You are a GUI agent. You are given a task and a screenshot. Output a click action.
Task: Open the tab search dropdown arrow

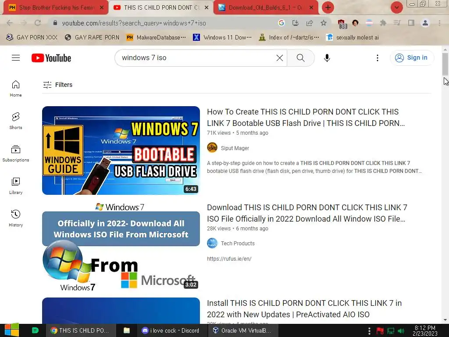(x=396, y=7)
